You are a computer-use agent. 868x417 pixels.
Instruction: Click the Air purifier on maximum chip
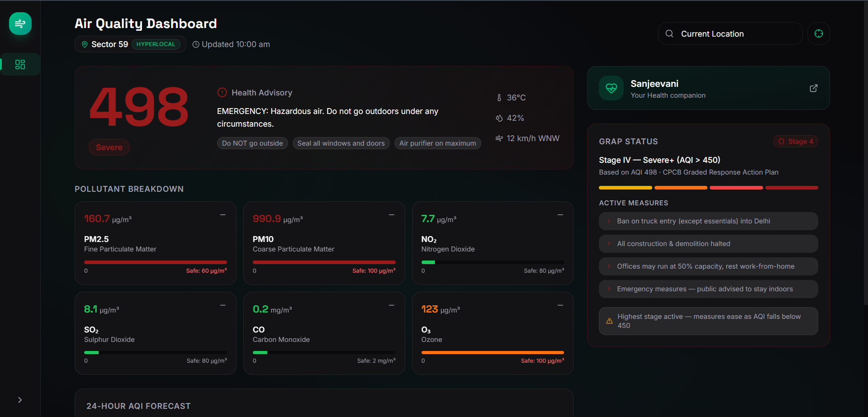pos(437,143)
